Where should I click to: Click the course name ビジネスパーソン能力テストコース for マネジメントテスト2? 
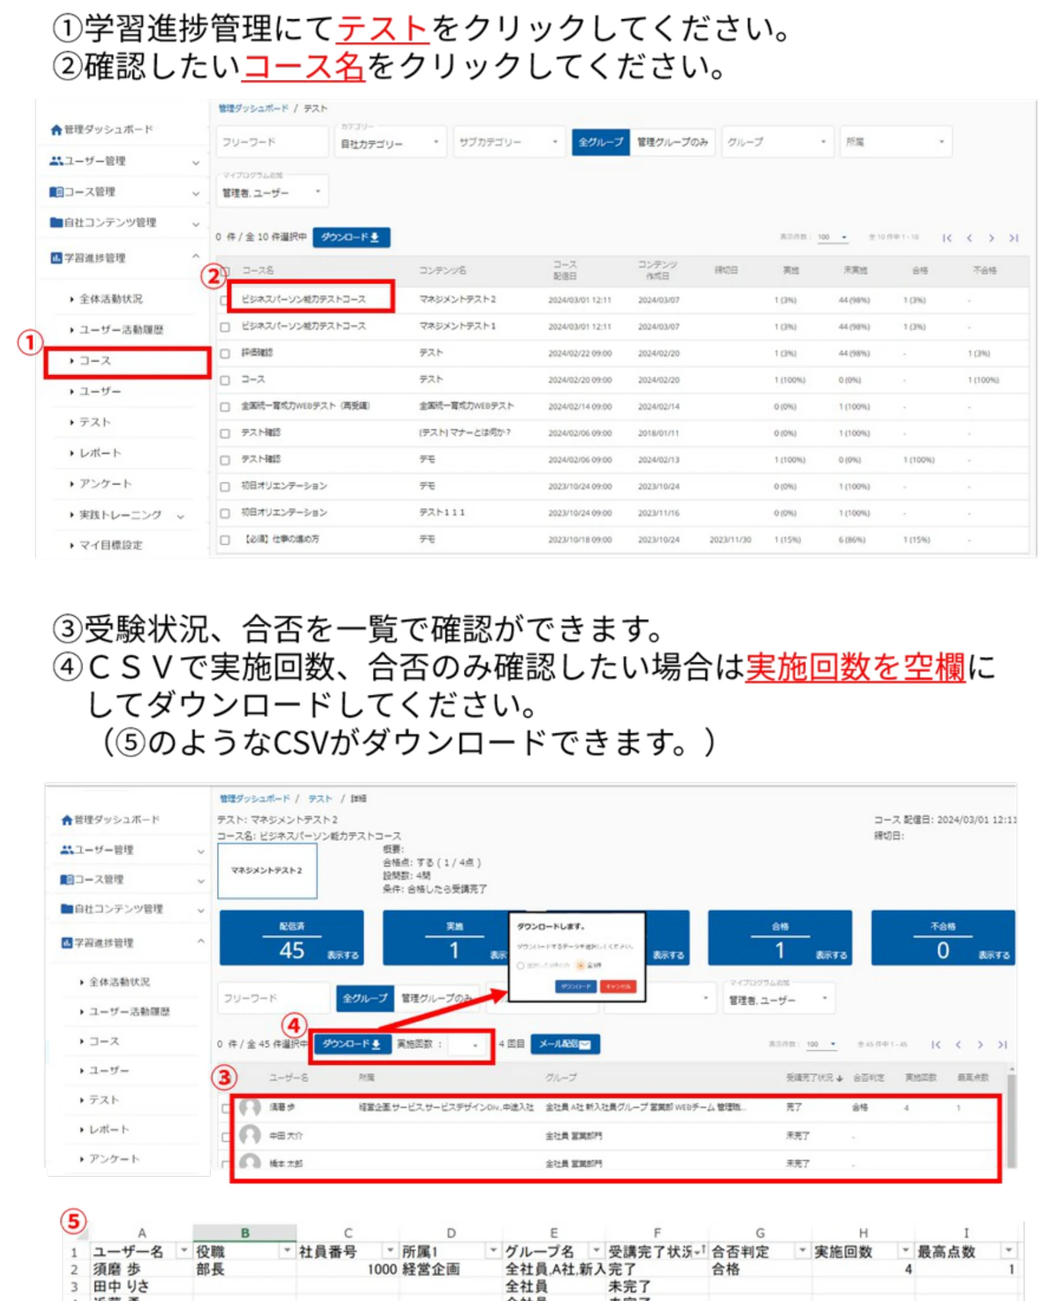pyautogui.click(x=304, y=300)
